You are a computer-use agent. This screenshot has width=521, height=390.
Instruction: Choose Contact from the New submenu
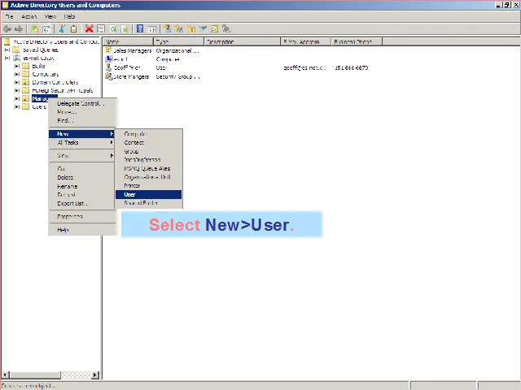[x=148, y=143]
